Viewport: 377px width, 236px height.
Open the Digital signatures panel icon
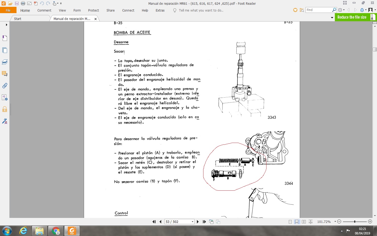pyautogui.click(x=5, y=98)
